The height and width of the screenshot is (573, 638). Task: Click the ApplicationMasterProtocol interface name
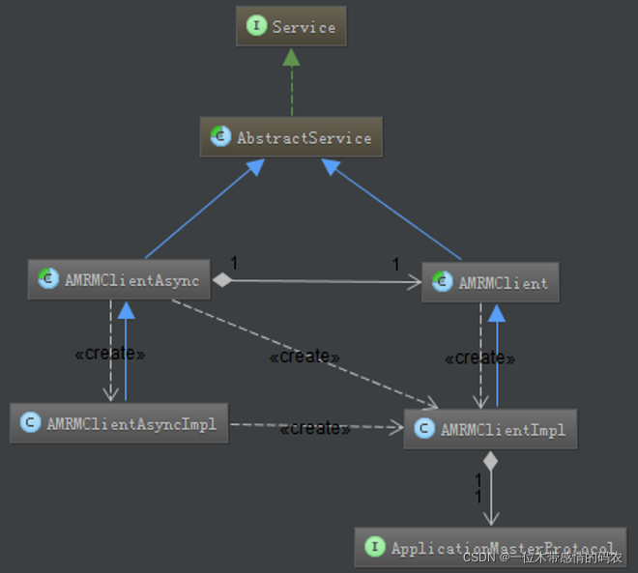(x=503, y=548)
